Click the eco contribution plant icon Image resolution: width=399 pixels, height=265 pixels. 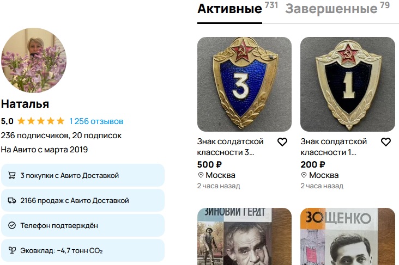tap(11, 250)
